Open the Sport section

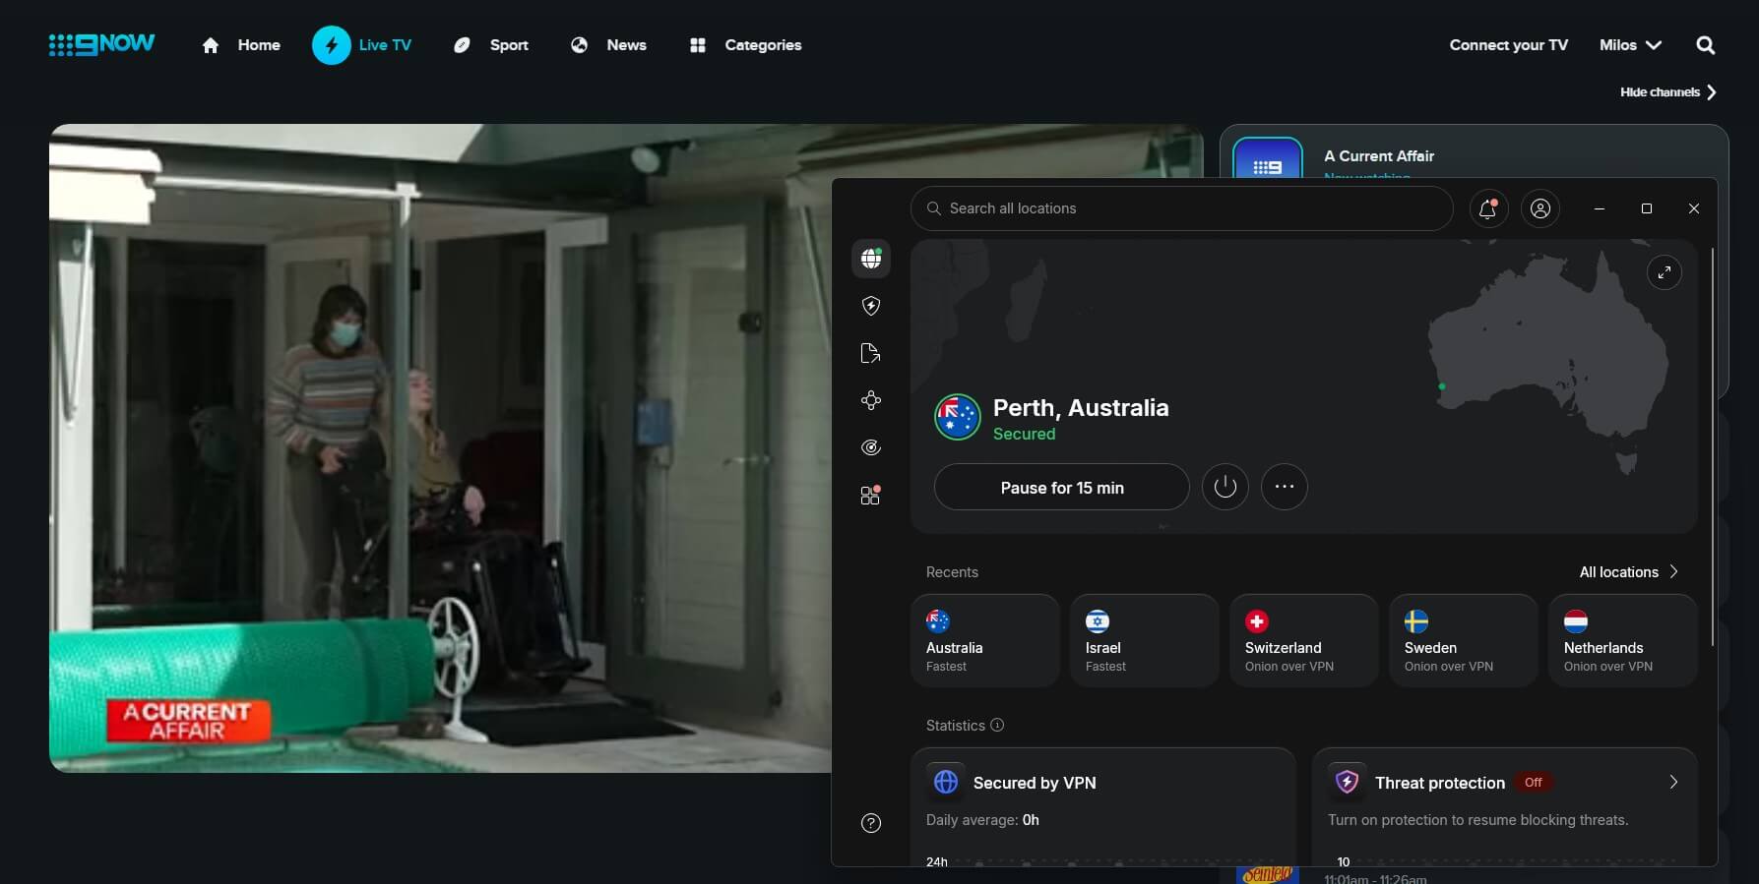tap(491, 45)
